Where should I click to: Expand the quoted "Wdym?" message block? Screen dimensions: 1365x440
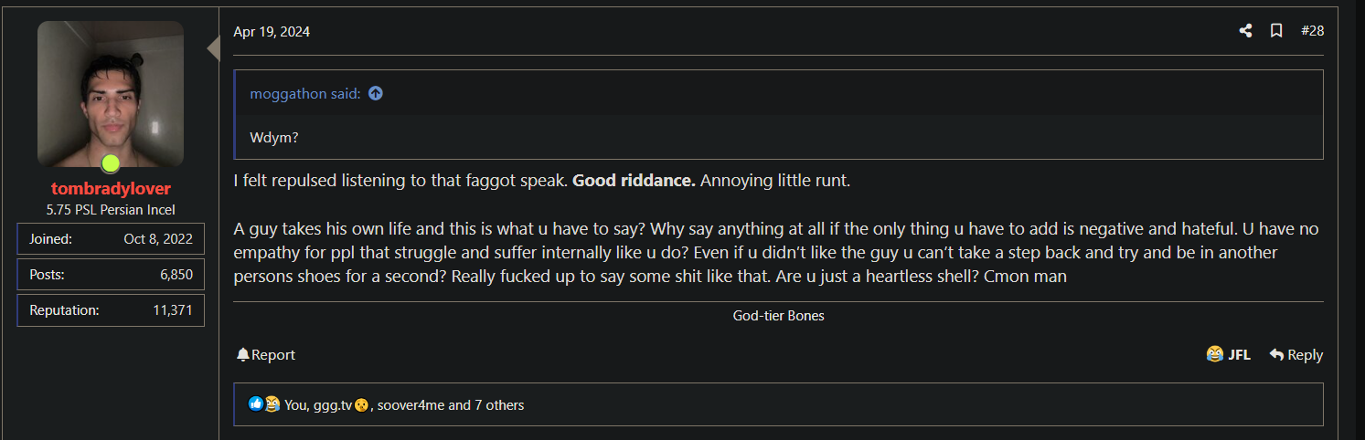pos(777,137)
